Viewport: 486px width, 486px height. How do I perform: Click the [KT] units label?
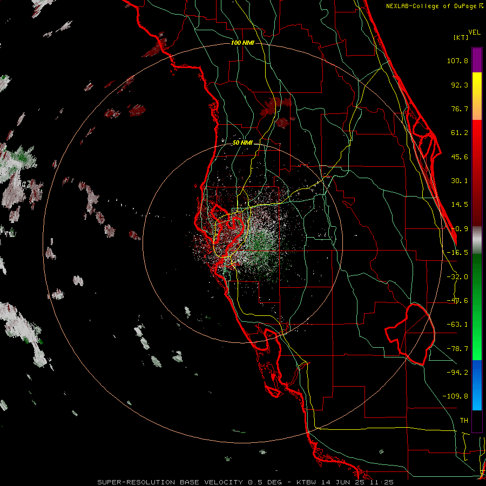(x=461, y=37)
